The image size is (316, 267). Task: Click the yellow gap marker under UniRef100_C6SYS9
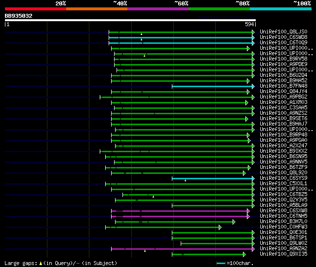186,180
